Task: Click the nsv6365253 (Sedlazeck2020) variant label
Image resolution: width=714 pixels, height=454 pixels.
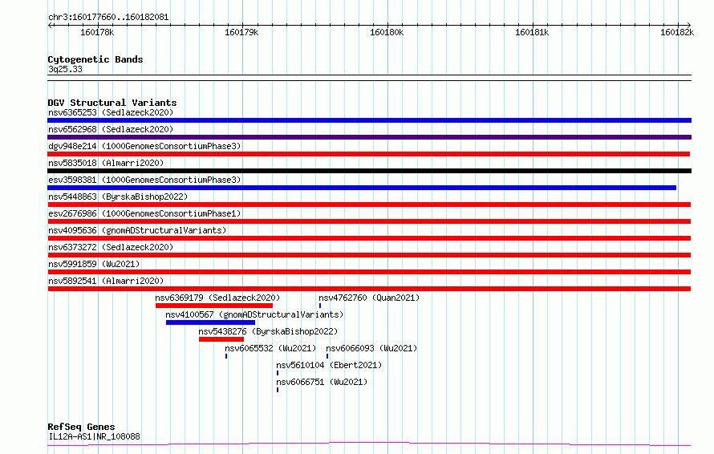Action: click(111, 112)
